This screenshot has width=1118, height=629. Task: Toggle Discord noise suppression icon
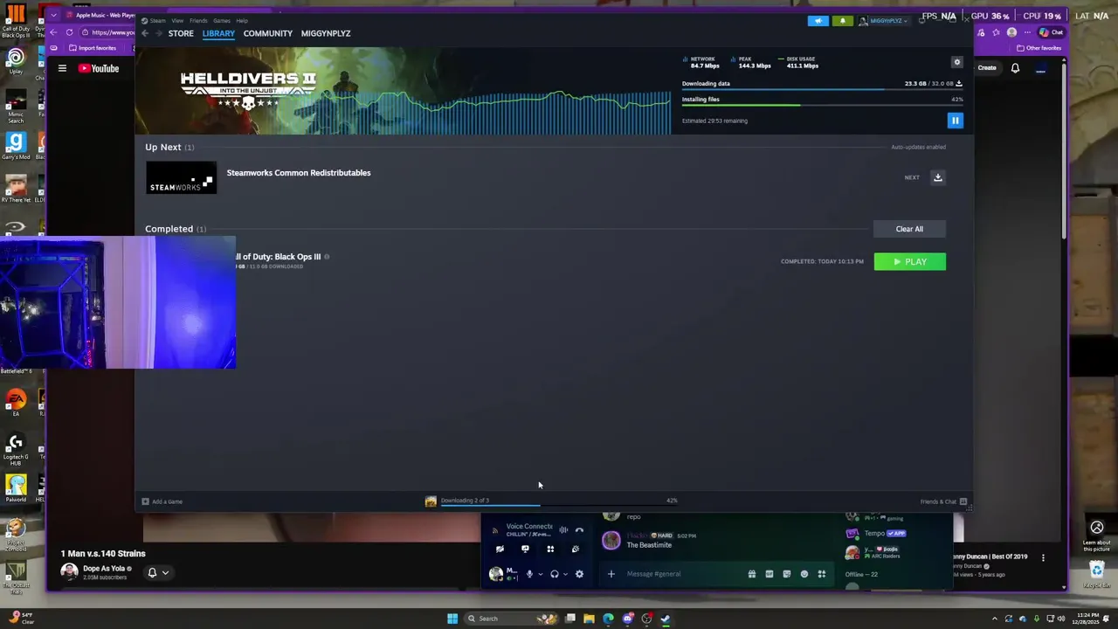tap(563, 530)
